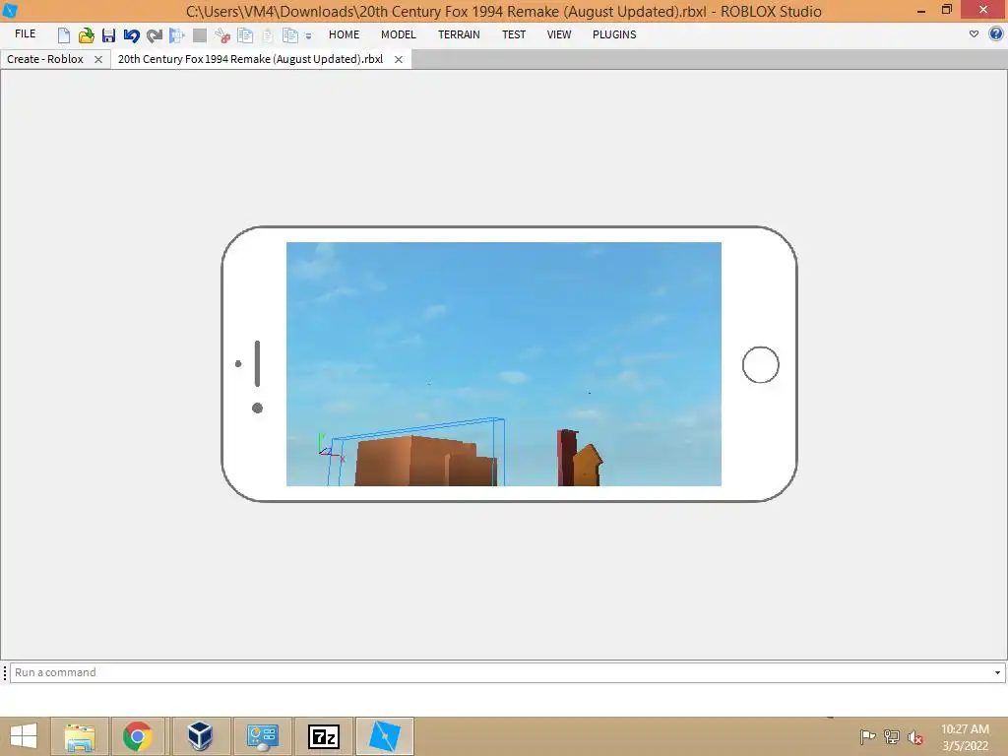The width and height of the screenshot is (1008, 756).
Task: Open Help with question mark icon
Action: 996,34
